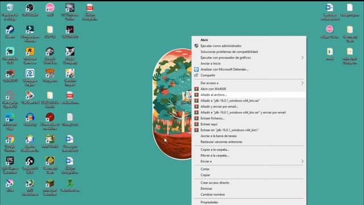Expand the Enviar a submenu arrow
This screenshot has height=205, width=364.
(x=302, y=161)
